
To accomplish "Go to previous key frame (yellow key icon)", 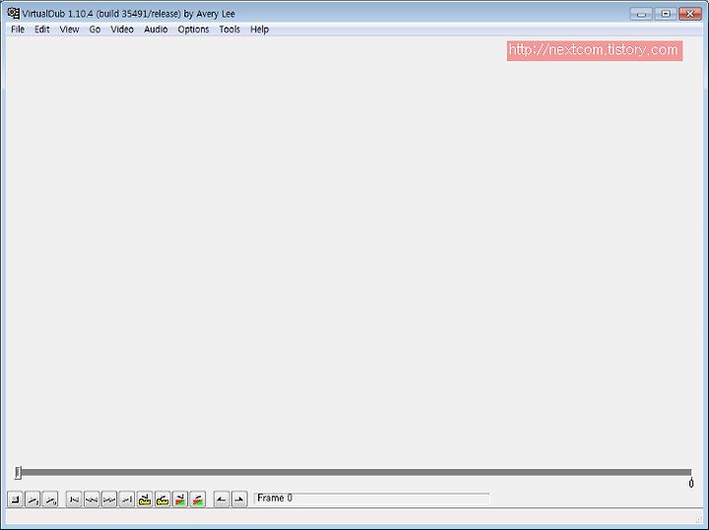I will (145, 499).
